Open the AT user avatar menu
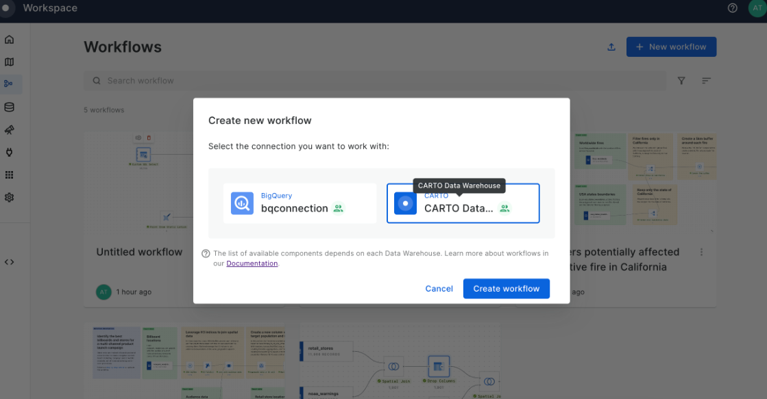The width and height of the screenshot is (767, 399). tap(757, 8)
